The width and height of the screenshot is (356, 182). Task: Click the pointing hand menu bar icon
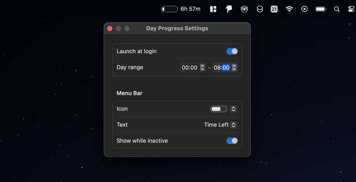click(229, 9)
